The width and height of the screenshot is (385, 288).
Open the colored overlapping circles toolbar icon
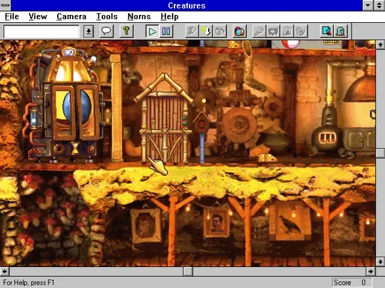tap(239, 31)
